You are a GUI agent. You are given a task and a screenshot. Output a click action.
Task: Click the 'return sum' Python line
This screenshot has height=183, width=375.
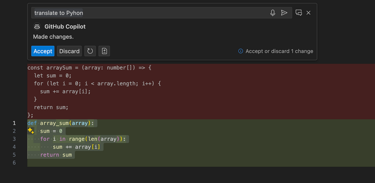pyautogui.click(x=56, y=155)
